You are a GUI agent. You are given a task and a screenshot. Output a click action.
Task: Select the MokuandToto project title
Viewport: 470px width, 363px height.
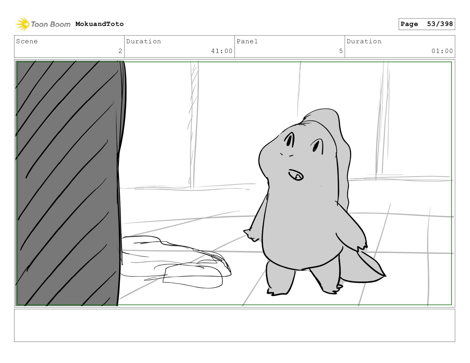[99, 24]
